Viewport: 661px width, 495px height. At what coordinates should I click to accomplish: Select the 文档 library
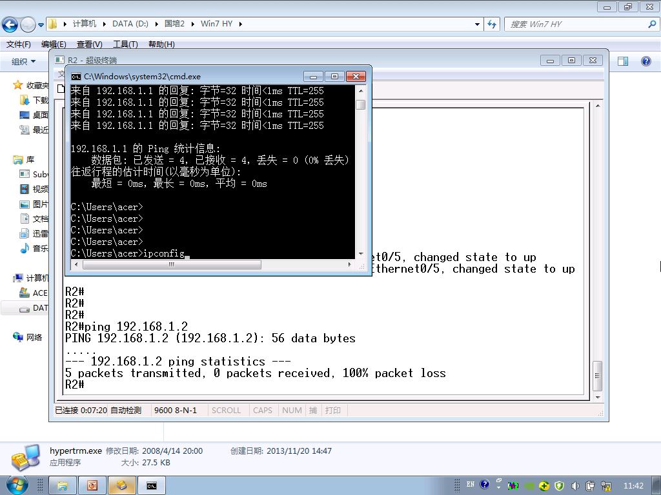coord(41,219)
